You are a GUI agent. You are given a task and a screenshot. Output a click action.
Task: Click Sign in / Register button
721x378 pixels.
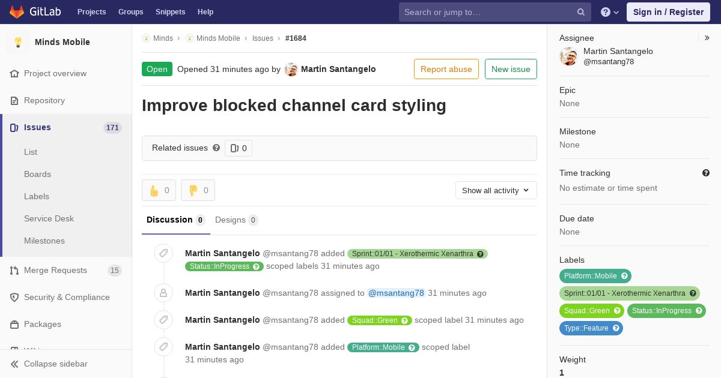click(668, 12)
